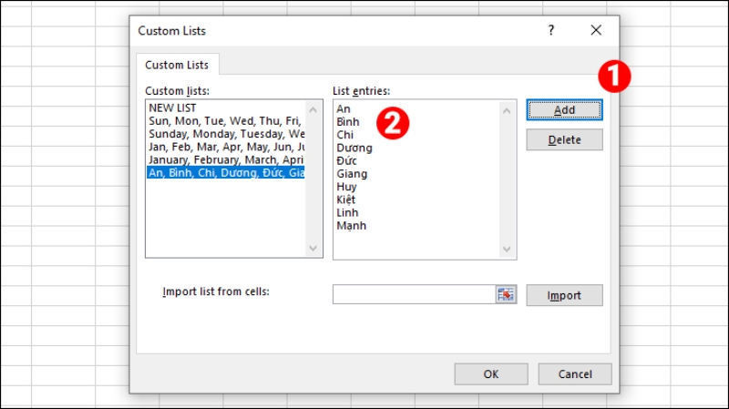The image size is (729, 409).
Task: Click the entry Bình in List entries
Action: tap(348, 122)
